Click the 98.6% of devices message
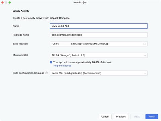This screenshot has width=161, height=121. tap(82, 62)
